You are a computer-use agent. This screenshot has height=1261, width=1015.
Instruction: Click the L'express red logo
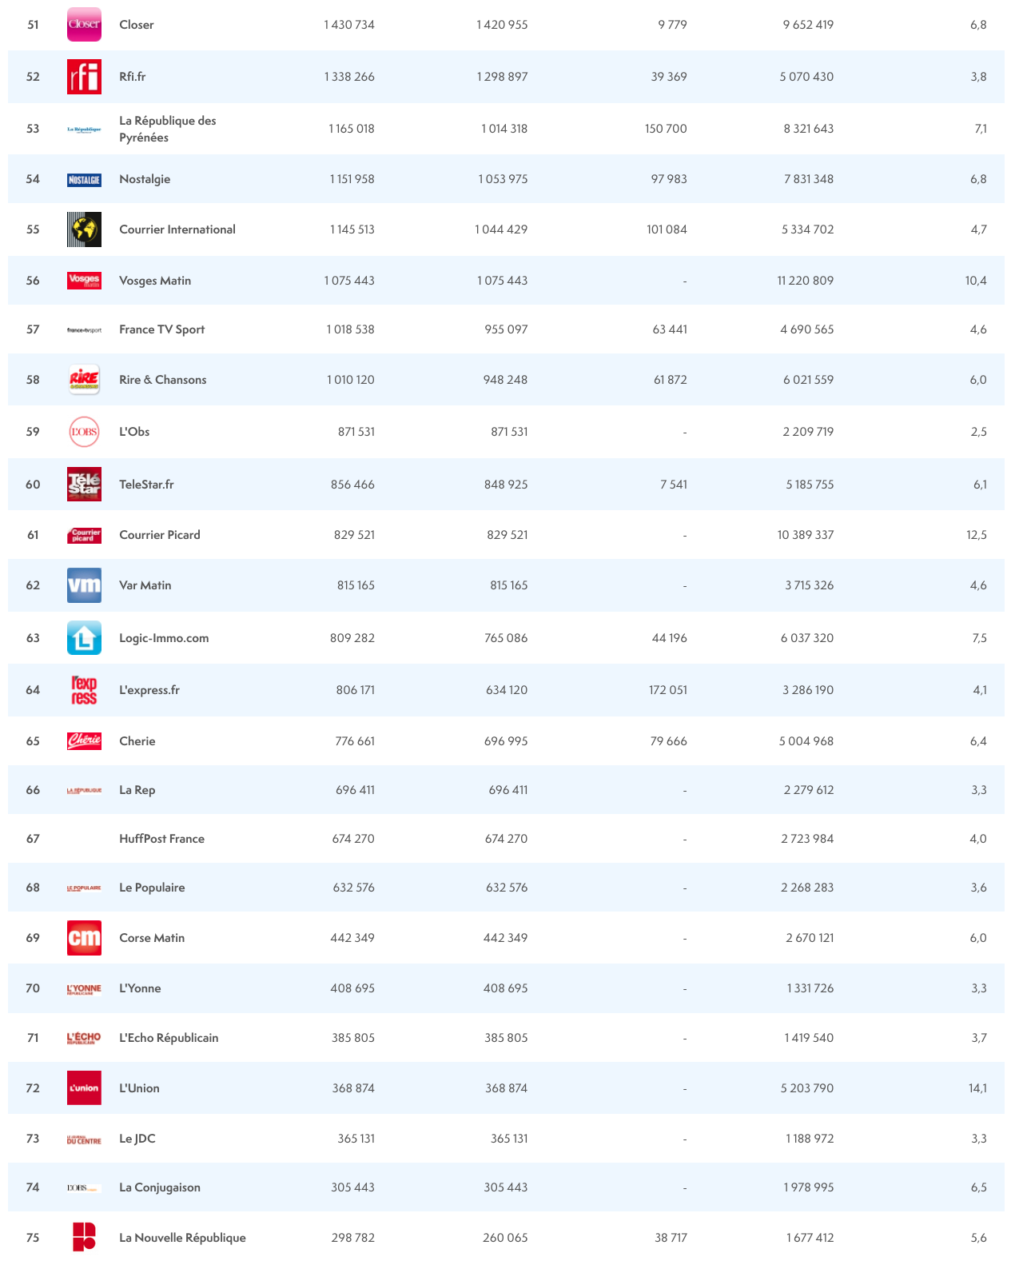84,690
